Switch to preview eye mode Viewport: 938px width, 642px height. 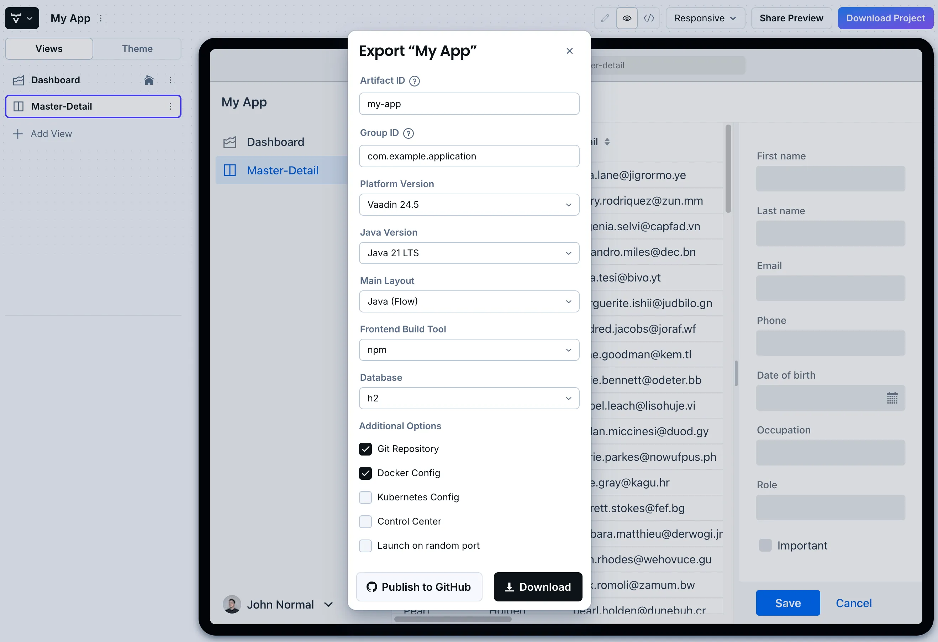coord(627,18)
